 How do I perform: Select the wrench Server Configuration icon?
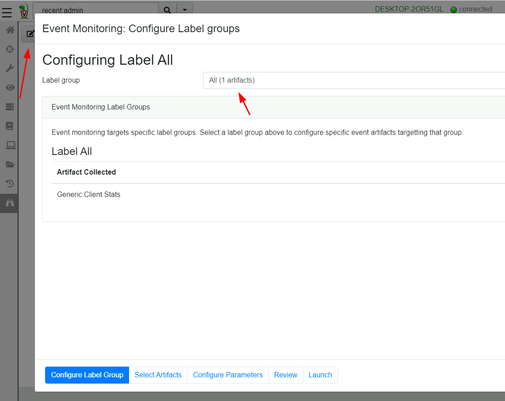click(10, 68)
